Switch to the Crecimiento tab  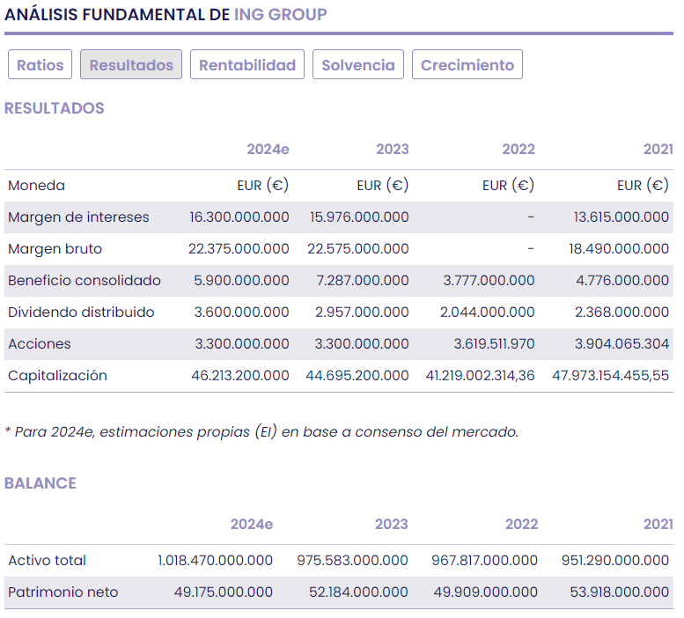point(467,64)
